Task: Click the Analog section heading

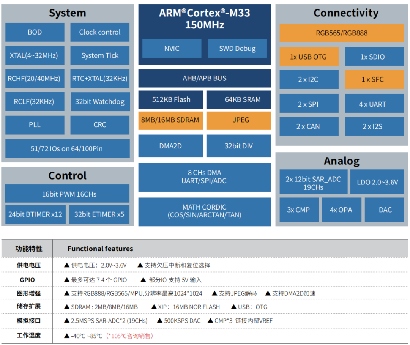Action: click(x=342, y=161)
